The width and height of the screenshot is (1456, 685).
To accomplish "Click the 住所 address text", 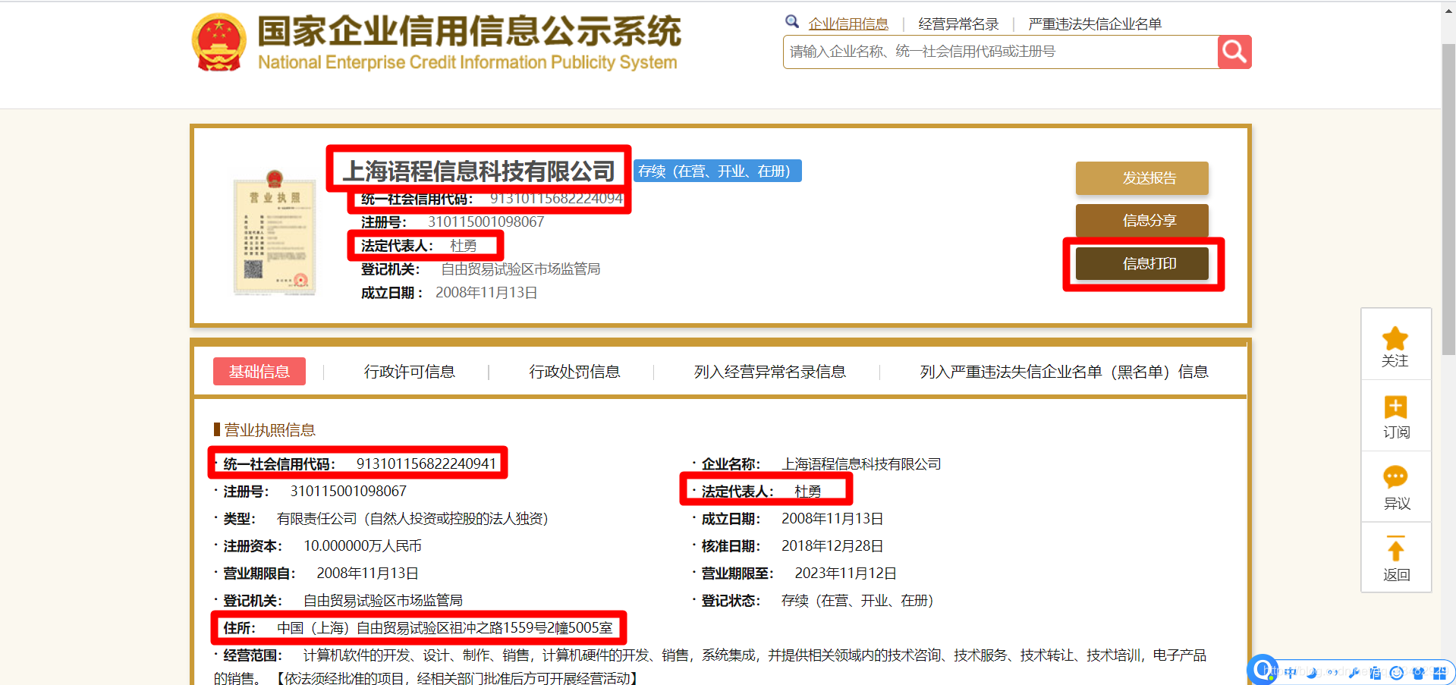I will [x=445, y=628].
